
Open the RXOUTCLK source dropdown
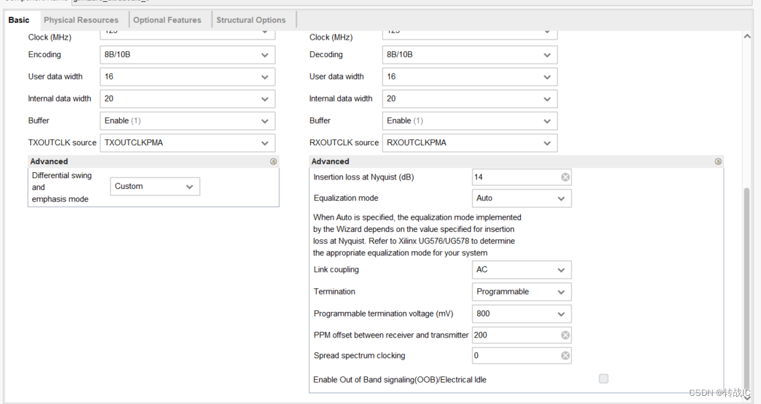coord(469,143)
